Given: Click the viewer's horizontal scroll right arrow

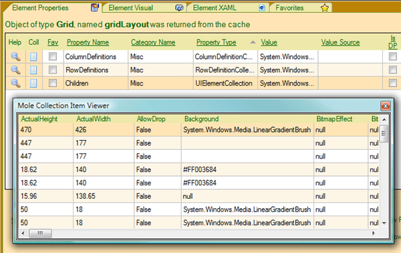Looking at the screenshot, I should tap(374, 234).
